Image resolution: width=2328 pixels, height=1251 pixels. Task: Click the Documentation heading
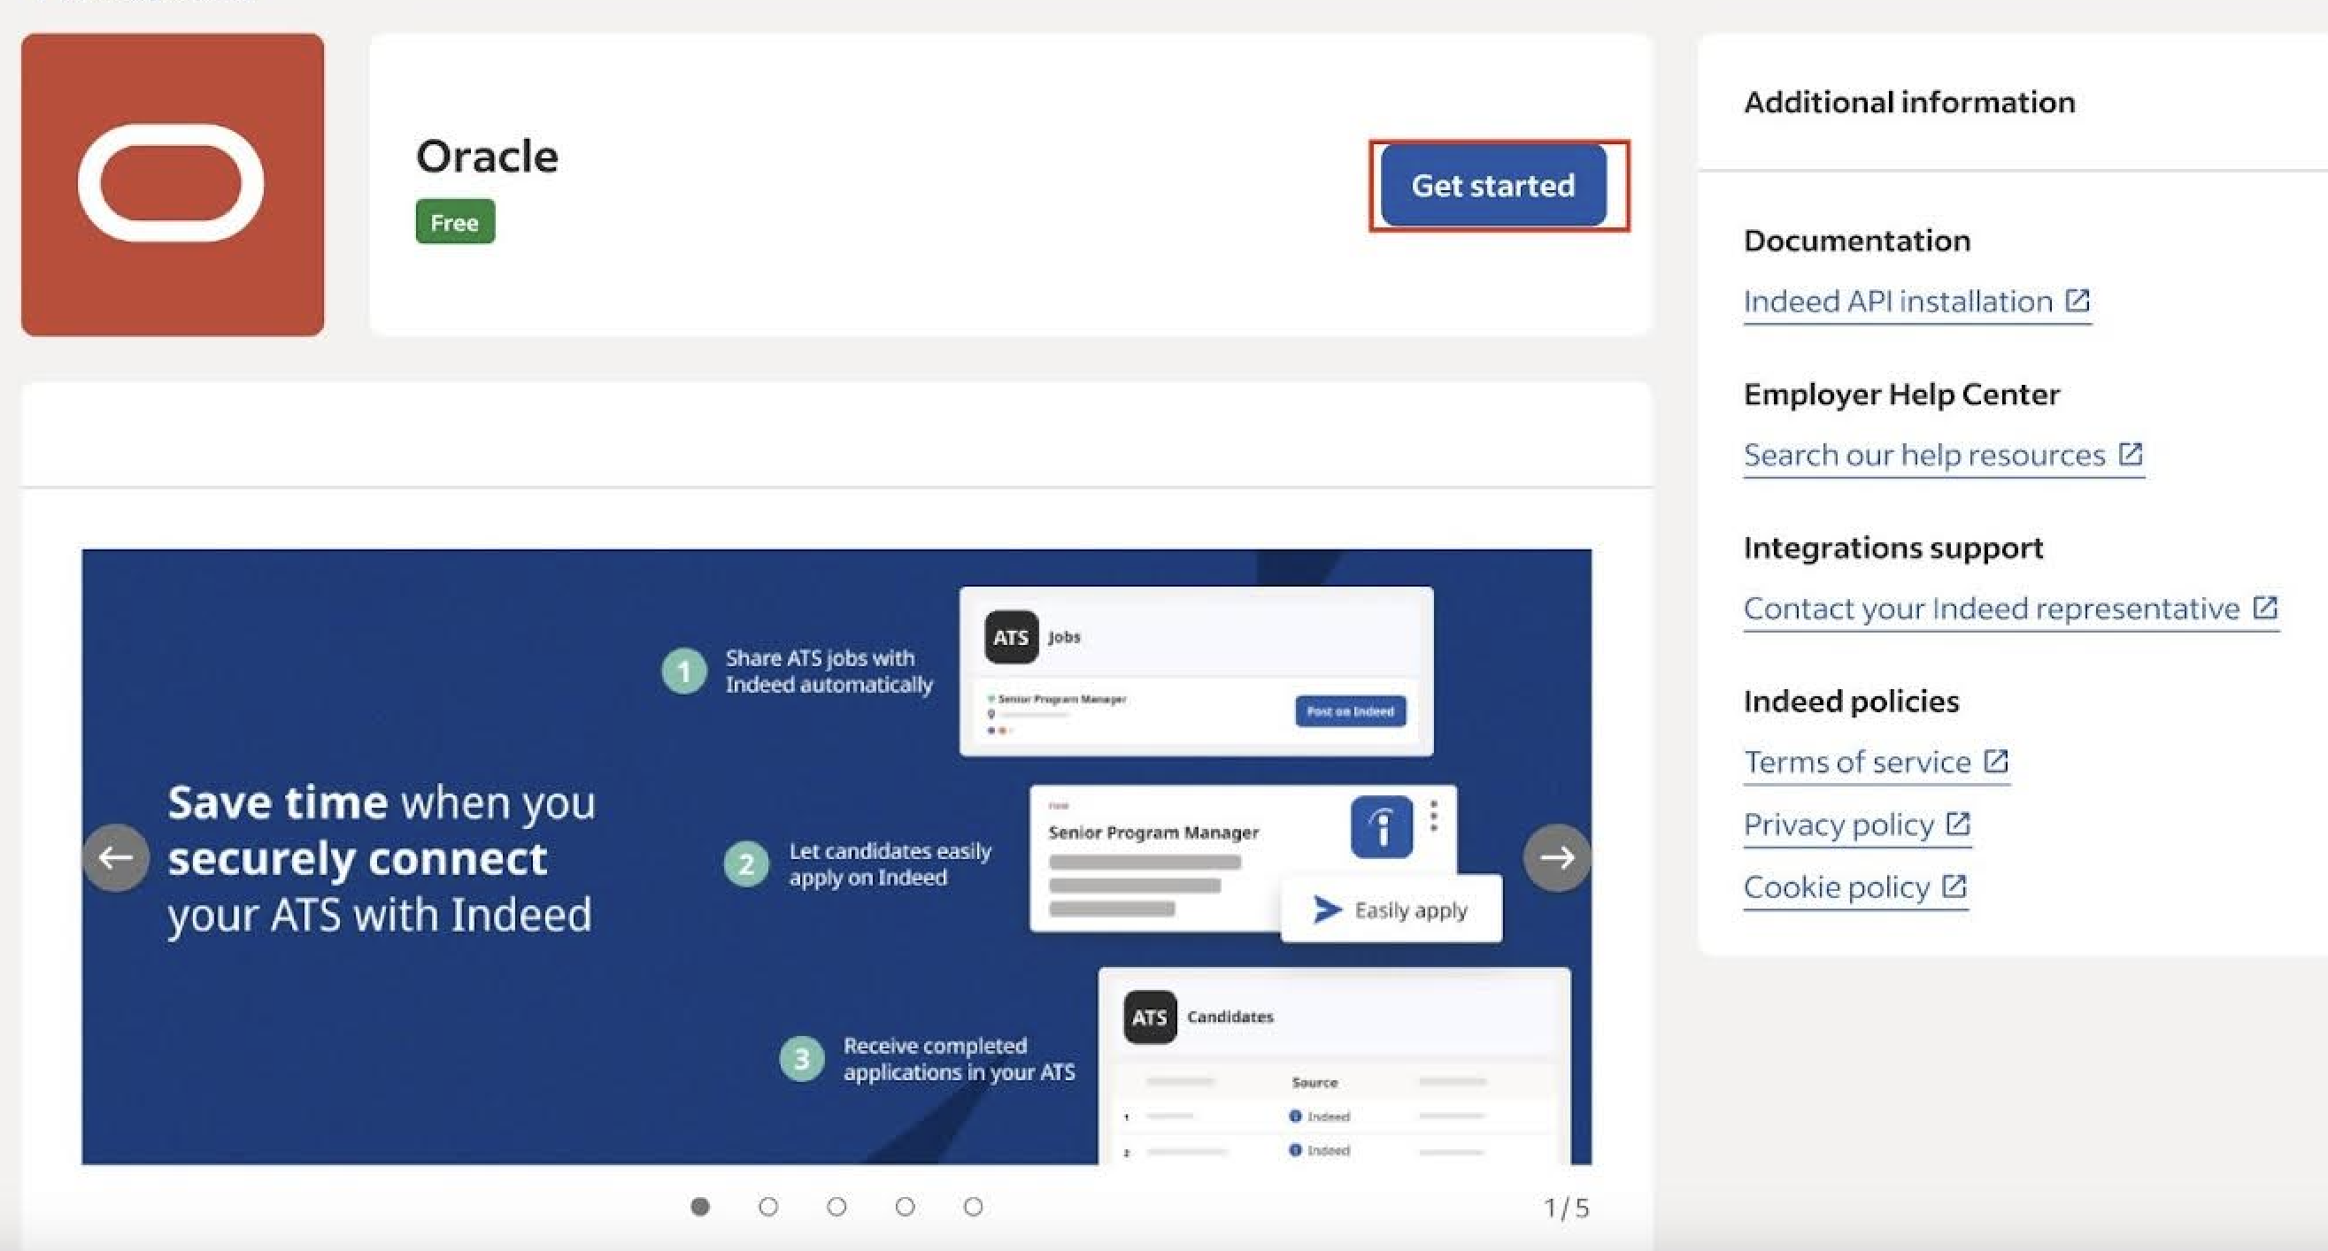click(x=1857, y=241)
